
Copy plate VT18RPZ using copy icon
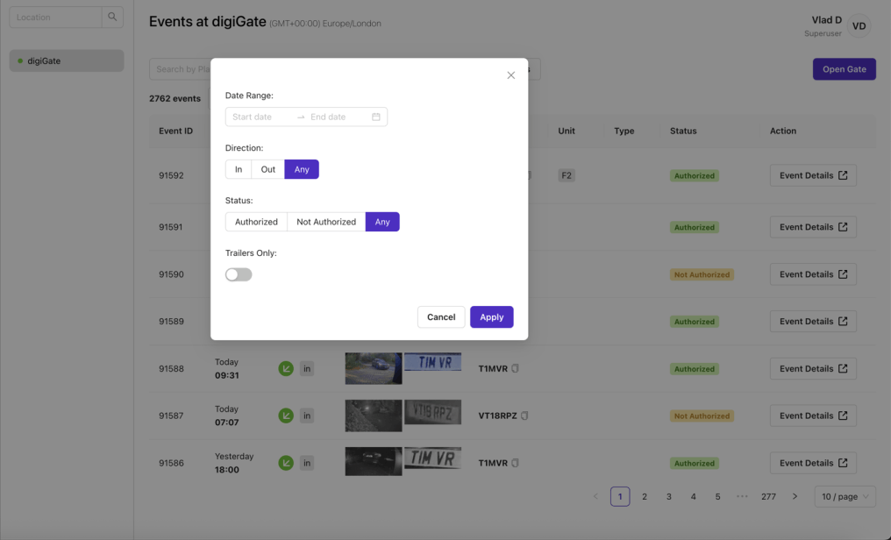tap(525, 416)
